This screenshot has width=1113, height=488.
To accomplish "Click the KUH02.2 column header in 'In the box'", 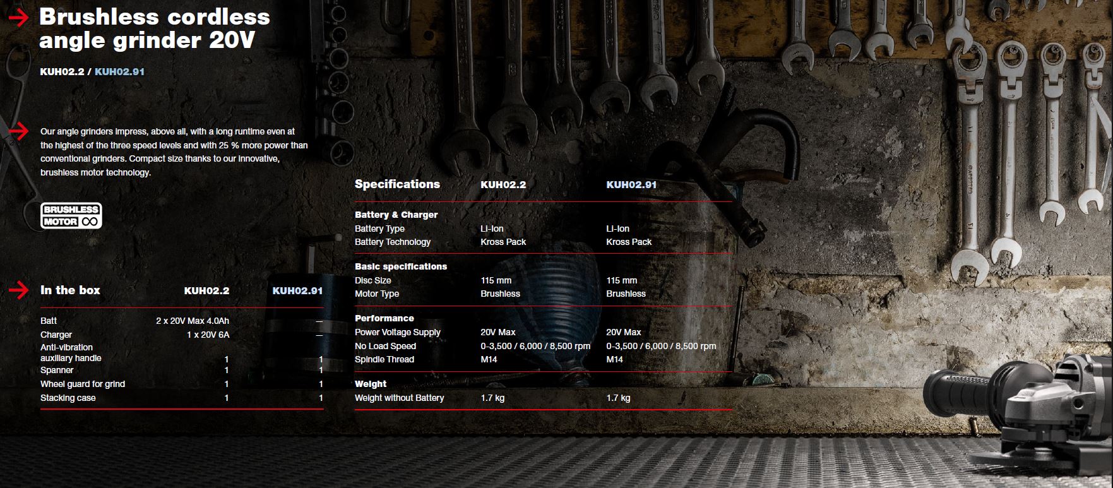I will [x=206, y=291].
